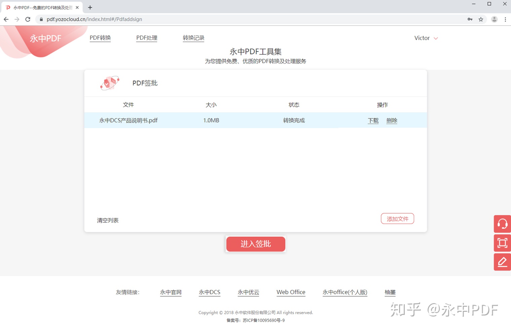Image resolution: width=511 pixels, height=331 pixels.
Task: Open the 永中DCS footer link
Action: tap(209, 292)
